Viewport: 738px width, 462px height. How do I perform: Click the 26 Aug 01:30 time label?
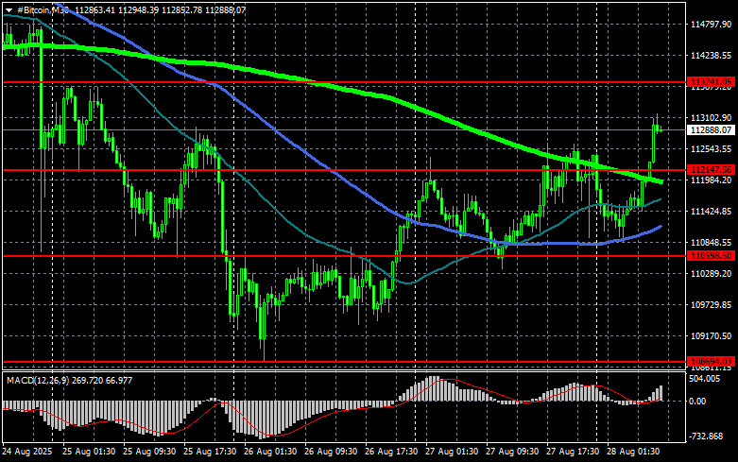[x=270, y=452]
